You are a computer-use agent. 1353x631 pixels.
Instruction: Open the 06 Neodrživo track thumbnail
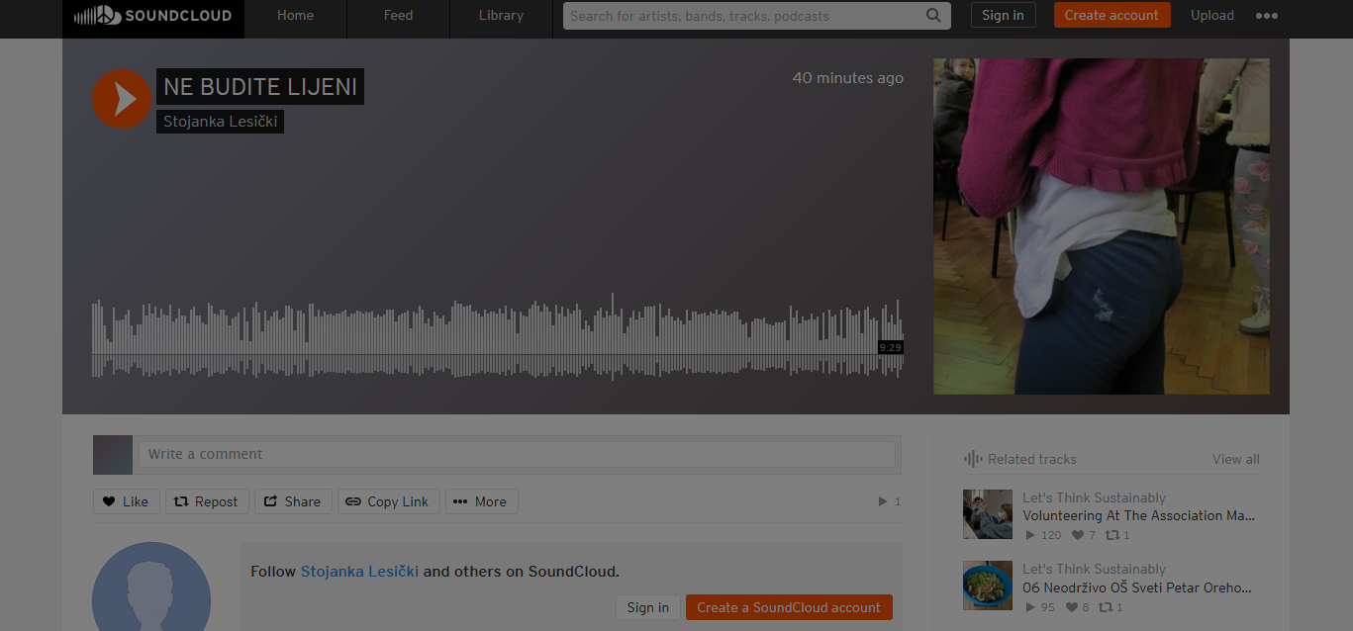tap(988, 586)
